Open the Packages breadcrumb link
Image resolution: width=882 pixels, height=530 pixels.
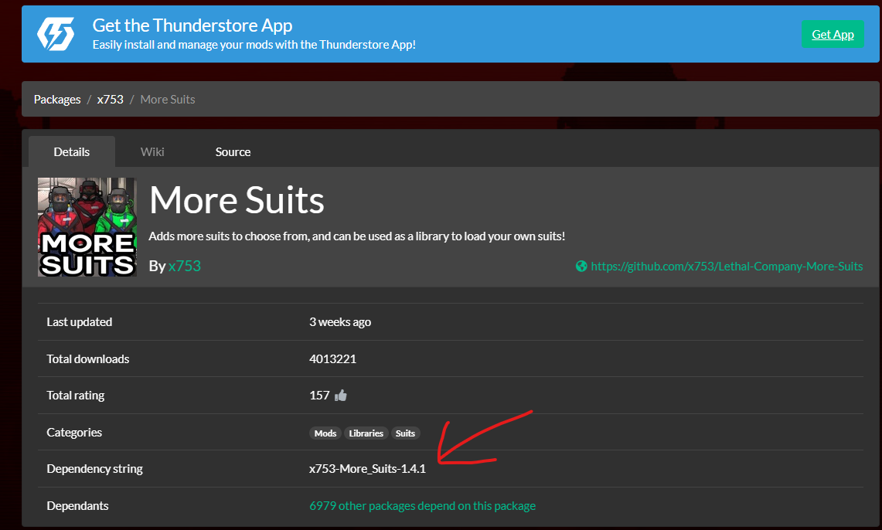pyautogui.click(x=57, y=100)
